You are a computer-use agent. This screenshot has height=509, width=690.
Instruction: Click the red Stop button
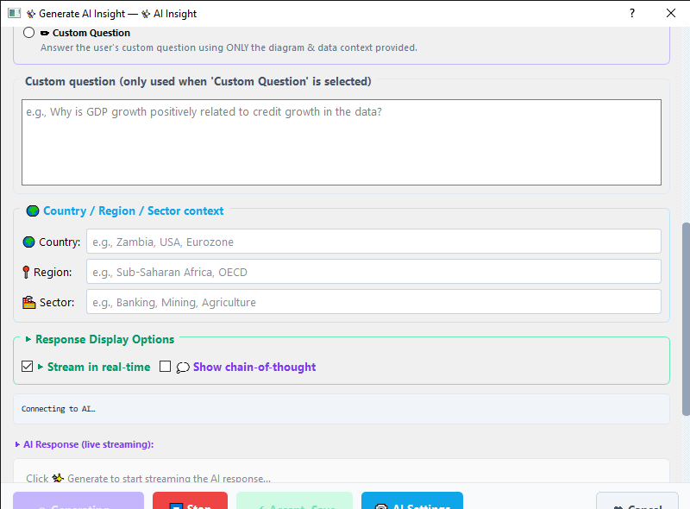pyautogui.click(x=190, y=501)
